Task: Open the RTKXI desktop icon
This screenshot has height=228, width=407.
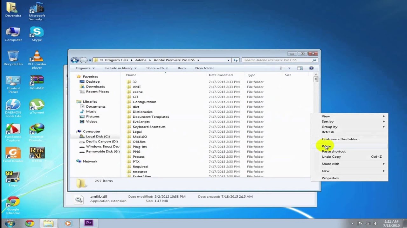Action: (x=37, y=155)
